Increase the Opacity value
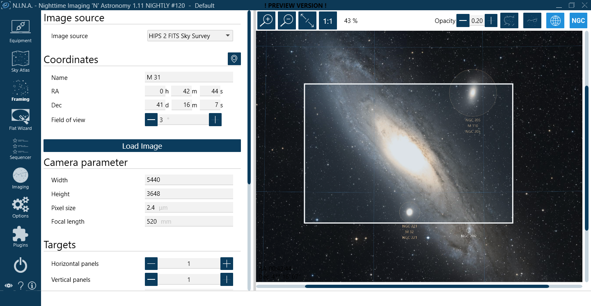Viewport: 591px width, 306px height. coord(491,20)
